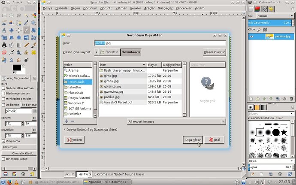The image size is (296, 185).
Task: Toggle the 'Değişmez' checkbox
Action: 3,105
